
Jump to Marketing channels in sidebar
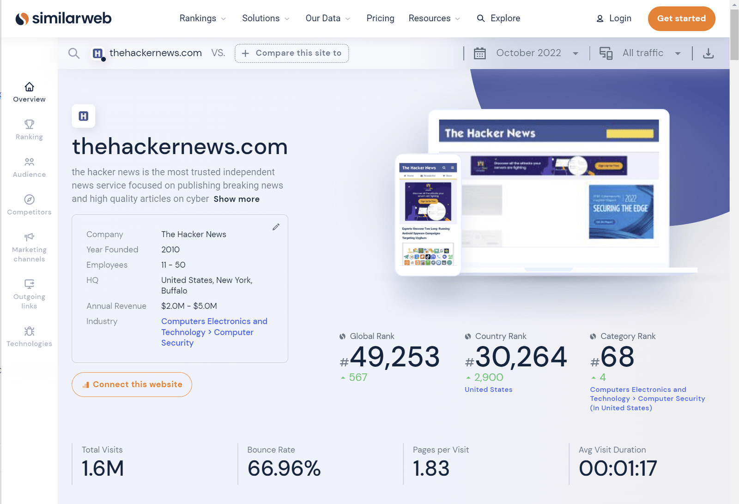29,248
